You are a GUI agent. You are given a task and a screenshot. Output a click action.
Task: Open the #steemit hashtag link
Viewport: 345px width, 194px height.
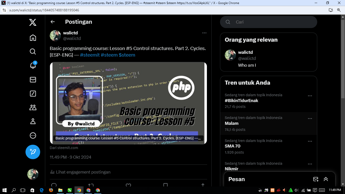(90, 55)
